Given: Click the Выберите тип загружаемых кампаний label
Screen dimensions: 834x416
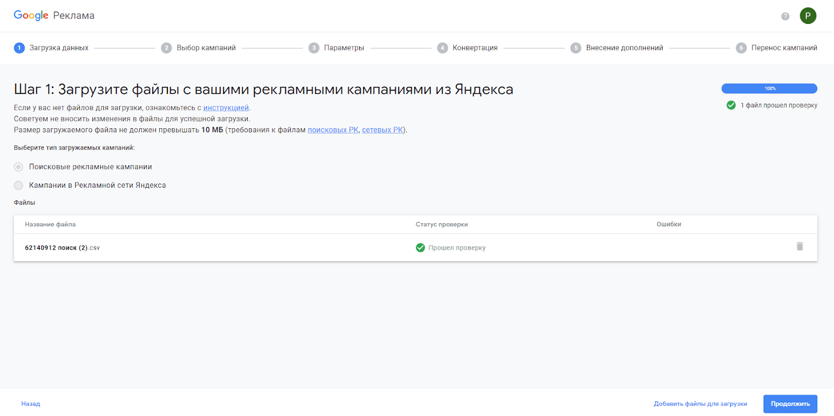Looking at the screenshot, I should (74, 148).
